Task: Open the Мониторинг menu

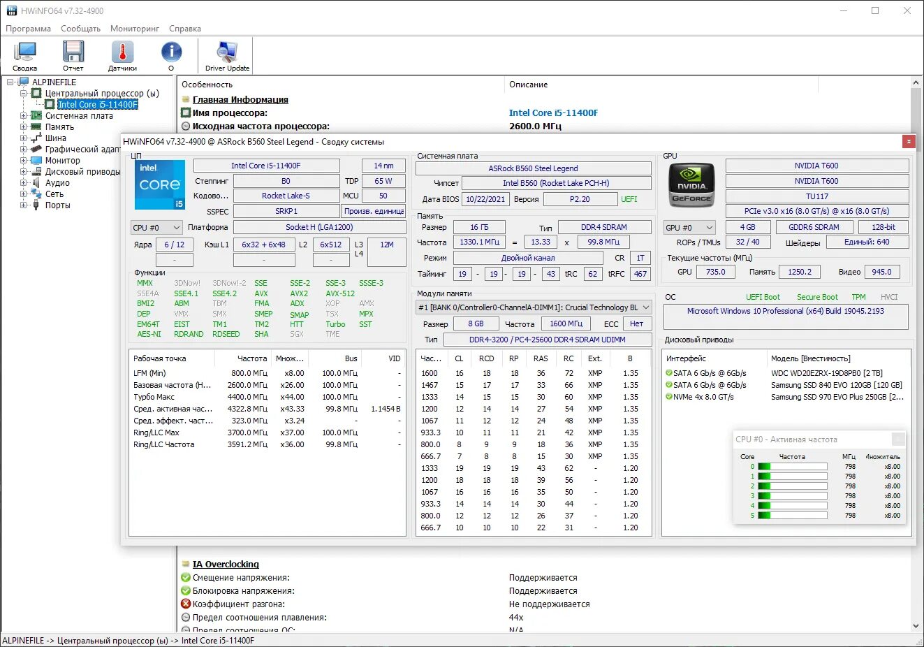Action: 135,29
